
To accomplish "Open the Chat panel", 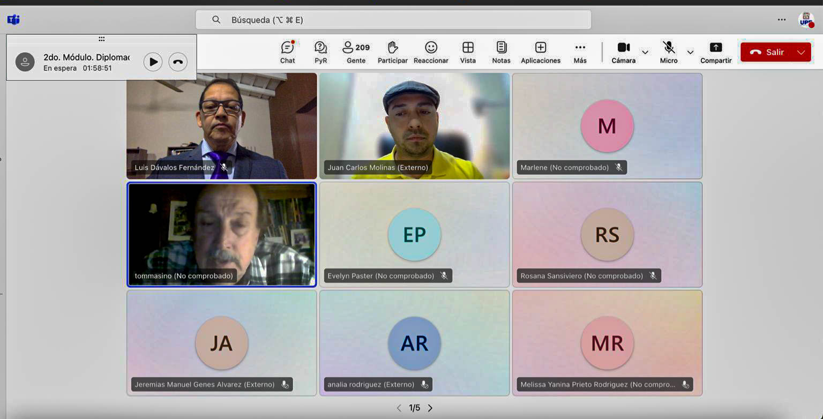I will point(288,52).
